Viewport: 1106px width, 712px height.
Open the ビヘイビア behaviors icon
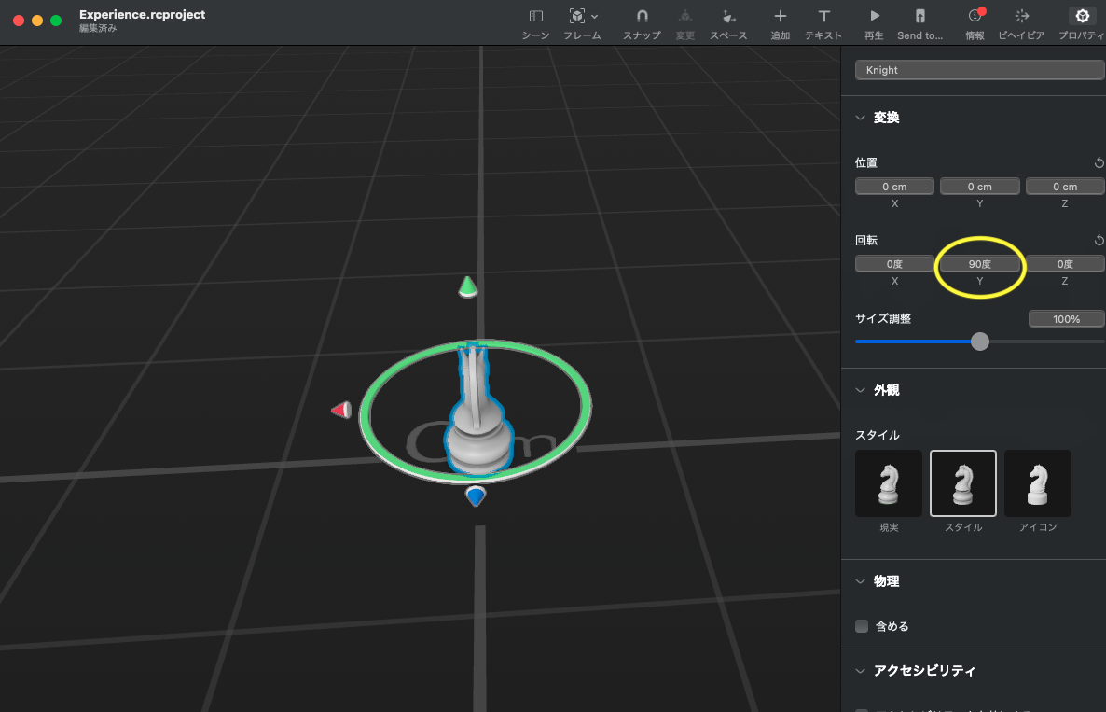[x=1021, y=16]
